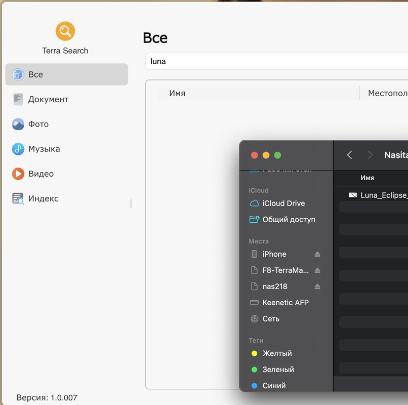
Task: Click the iCloud section header in Finder
Action: point(258,190)
